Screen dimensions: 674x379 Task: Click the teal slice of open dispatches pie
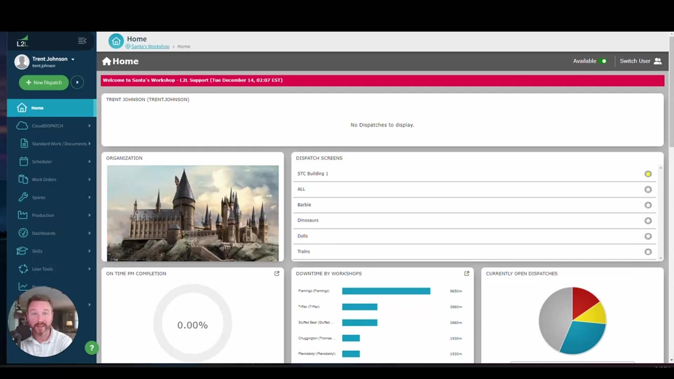coord(583,337)
